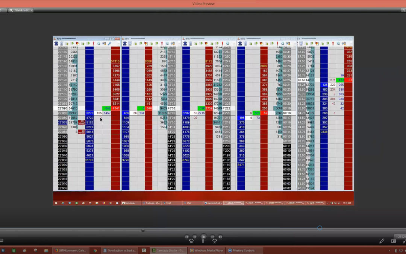Click the highlighted 86.50 price cell

coord(301,80)
